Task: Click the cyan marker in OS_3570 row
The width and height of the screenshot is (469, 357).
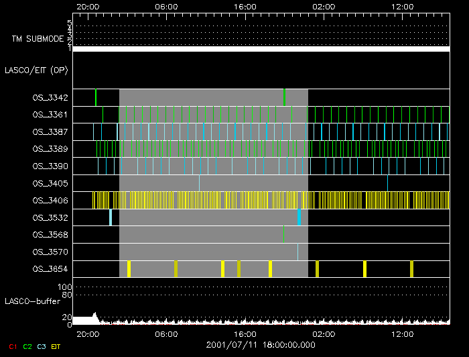Action: coord(297,252)
